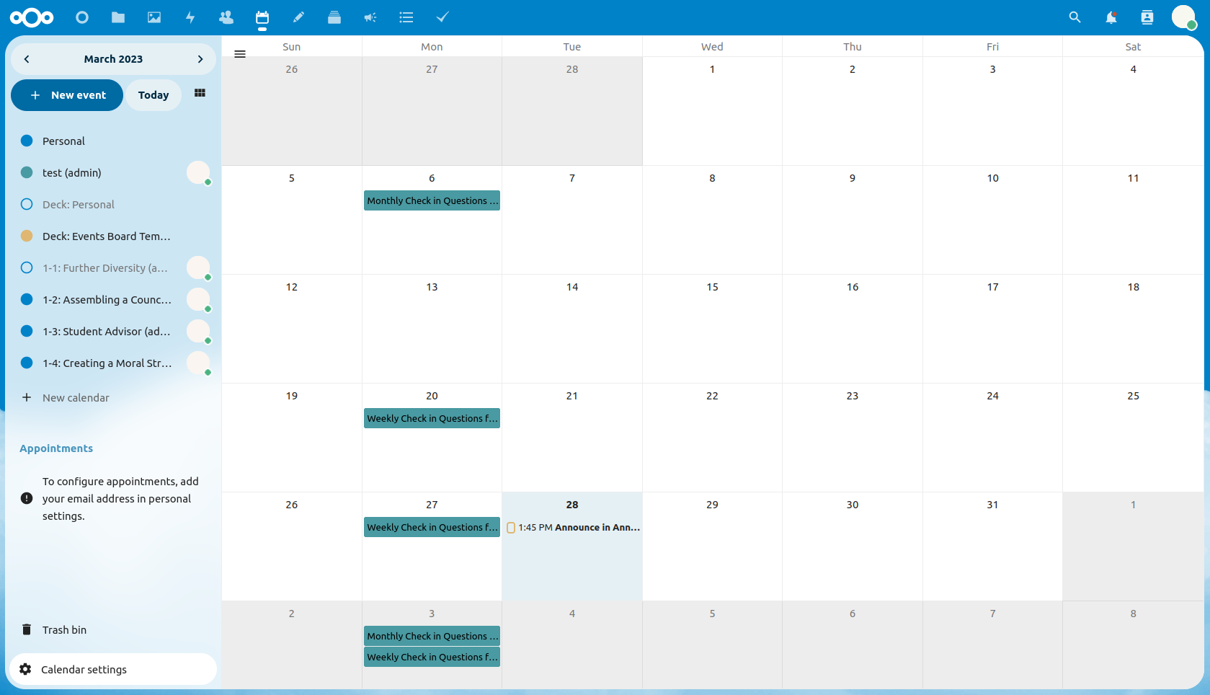This screenshot has height=695, width=1210.
Task: Toggle the Deck: Personal calendar on
Action: pyautogui.click(x=27, y=204)
